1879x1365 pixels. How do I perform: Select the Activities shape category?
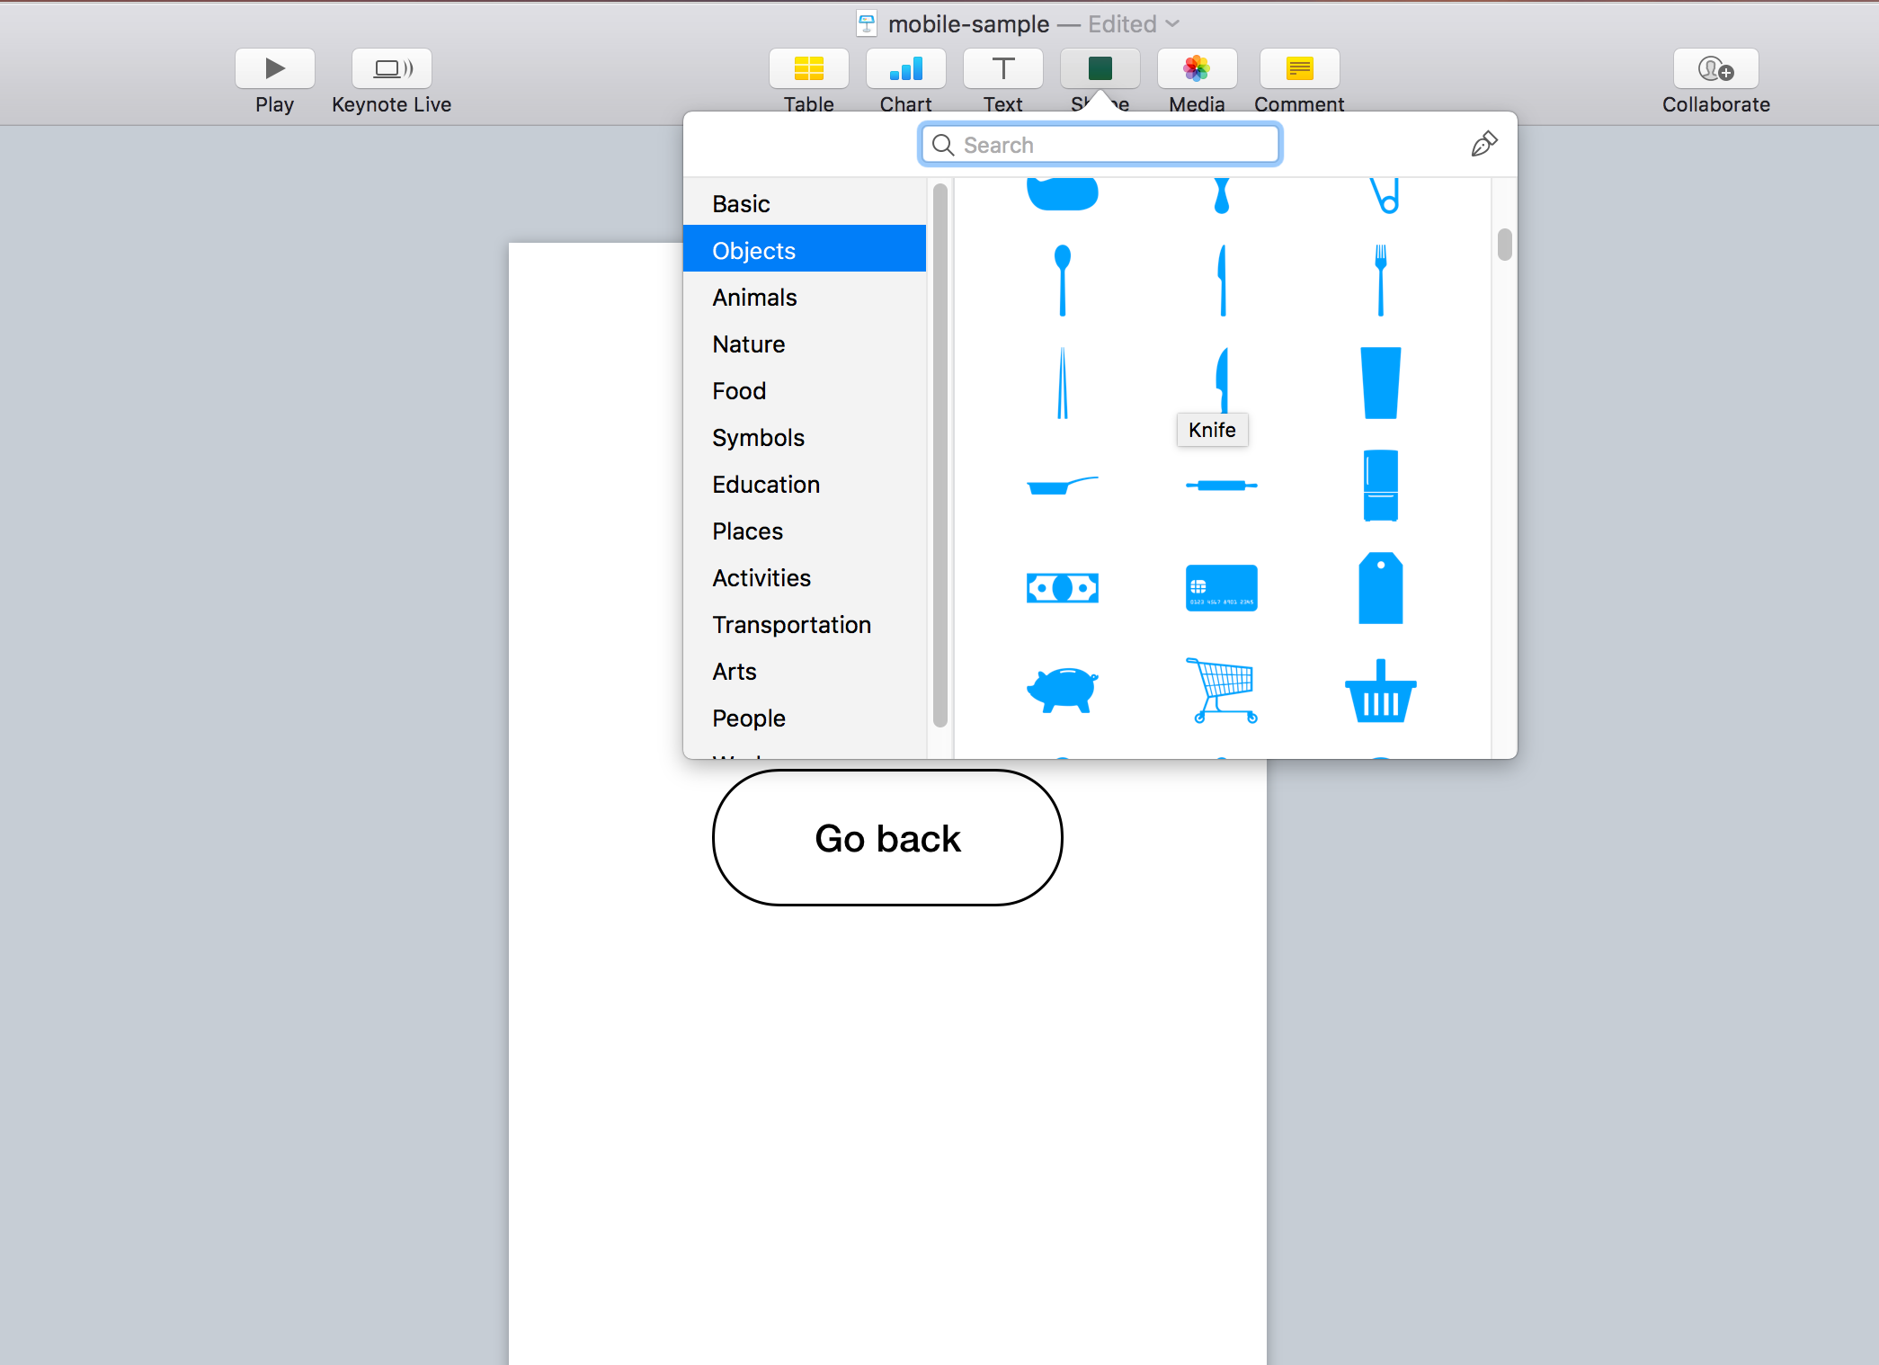[x=805, y=578]
